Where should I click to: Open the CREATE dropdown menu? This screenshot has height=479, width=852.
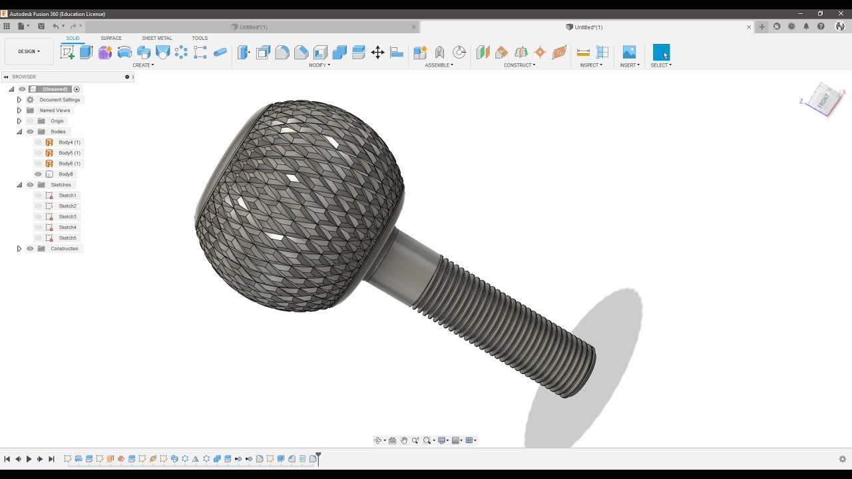(x=143, y=65)
